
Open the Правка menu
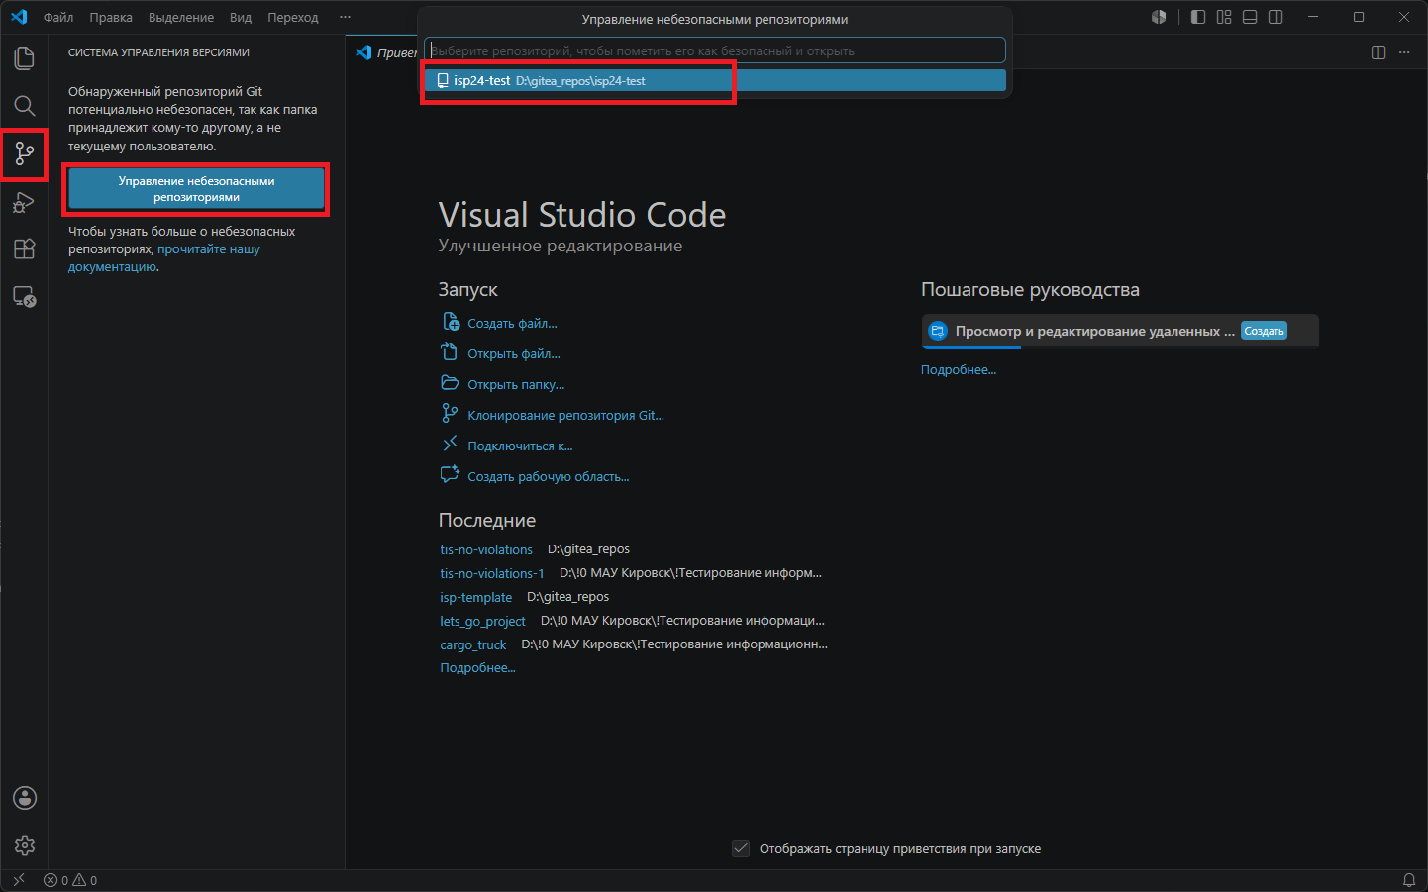111,17
